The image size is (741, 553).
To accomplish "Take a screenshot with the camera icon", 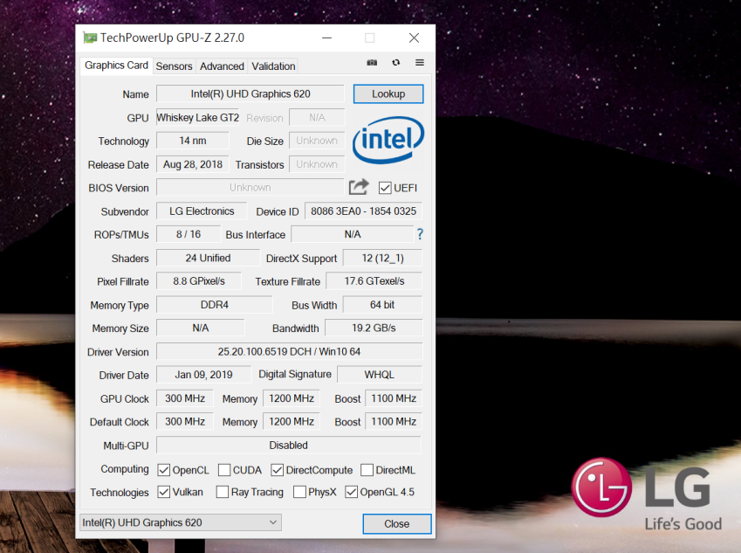I will (372, 62).
